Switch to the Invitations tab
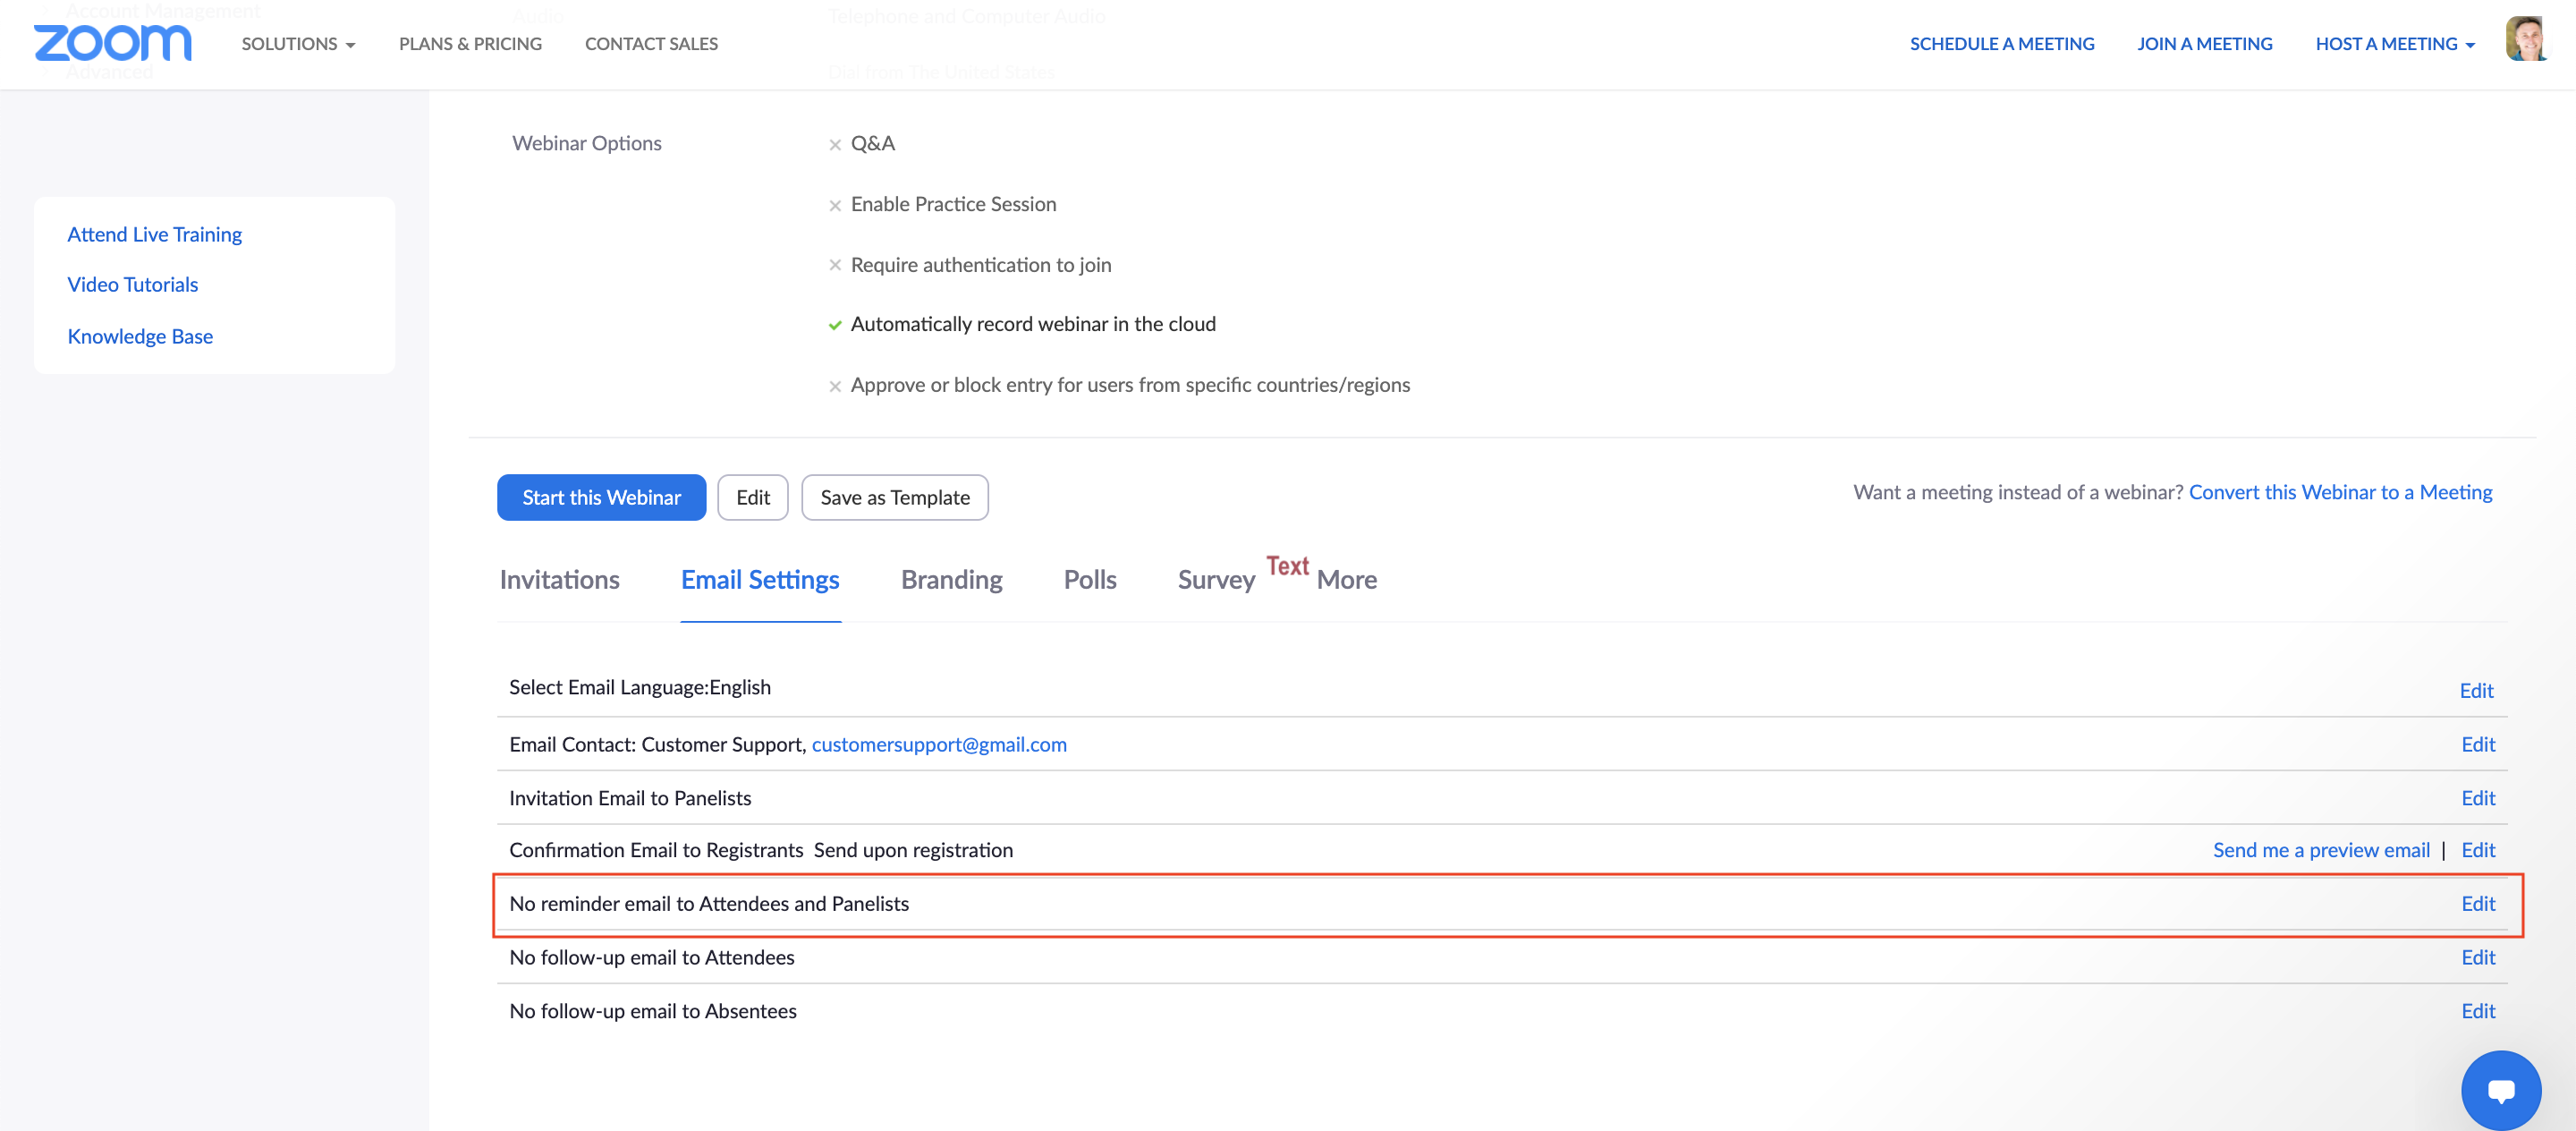 [x=559, y=580]
